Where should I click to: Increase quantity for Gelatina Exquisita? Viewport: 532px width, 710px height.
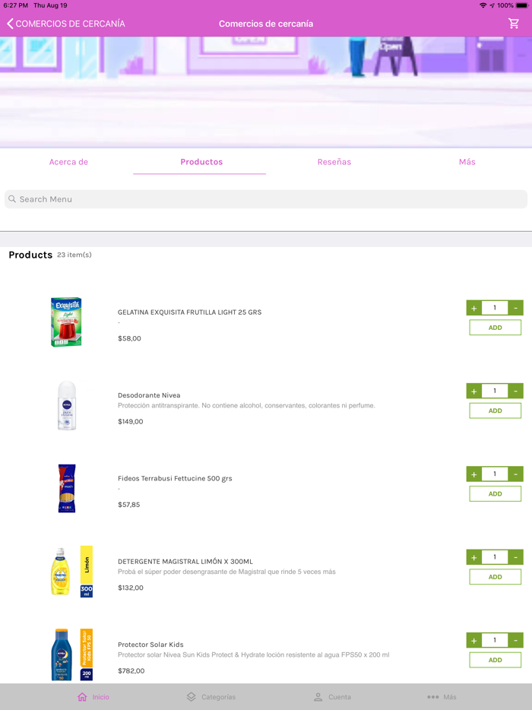pos(474,308)
